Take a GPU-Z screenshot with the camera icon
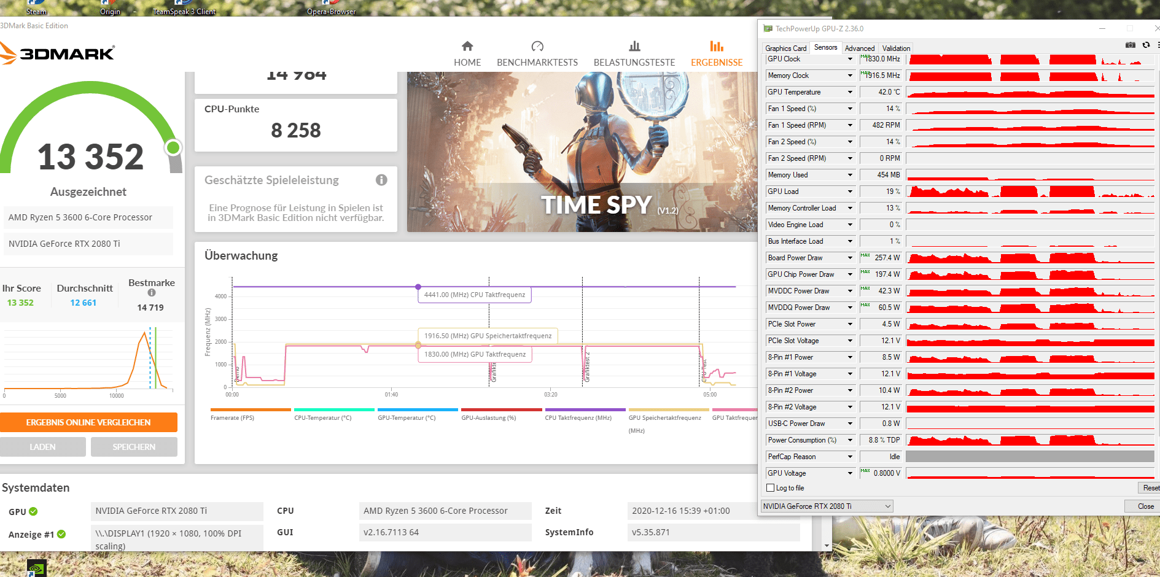This screenshot has height=577, width=1160. click(1131, 45)
